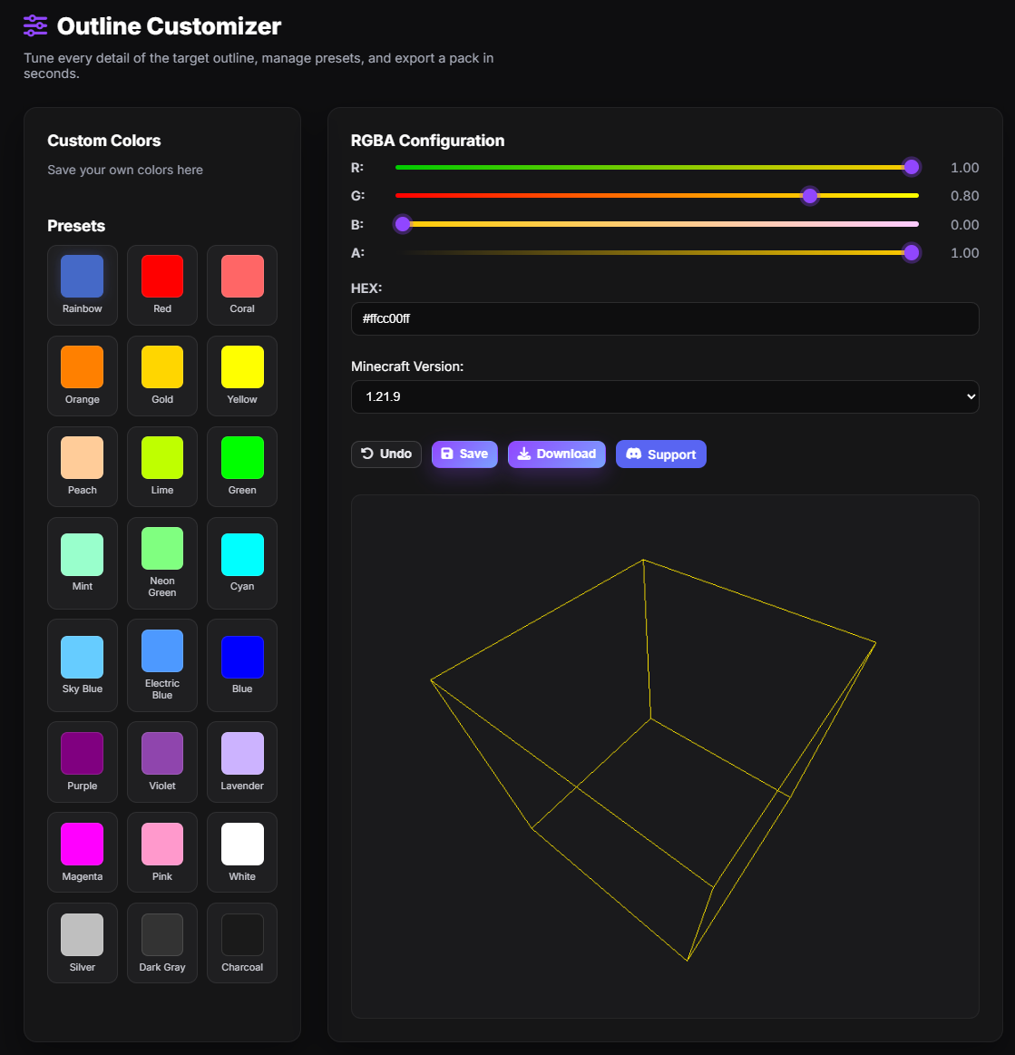Viewport: 1015px width, 1055px height.
Task: Save the current outline color
Action: tap(464, 454)
